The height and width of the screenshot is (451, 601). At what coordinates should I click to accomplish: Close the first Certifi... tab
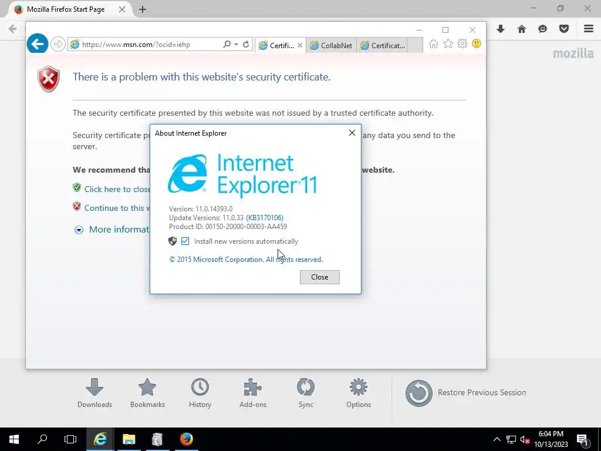point(300,45)
